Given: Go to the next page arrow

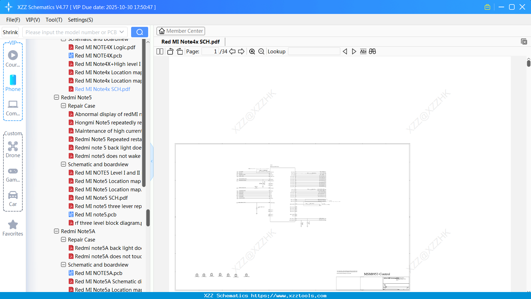Looking at the screenshot, I should [x=241, y=52].
